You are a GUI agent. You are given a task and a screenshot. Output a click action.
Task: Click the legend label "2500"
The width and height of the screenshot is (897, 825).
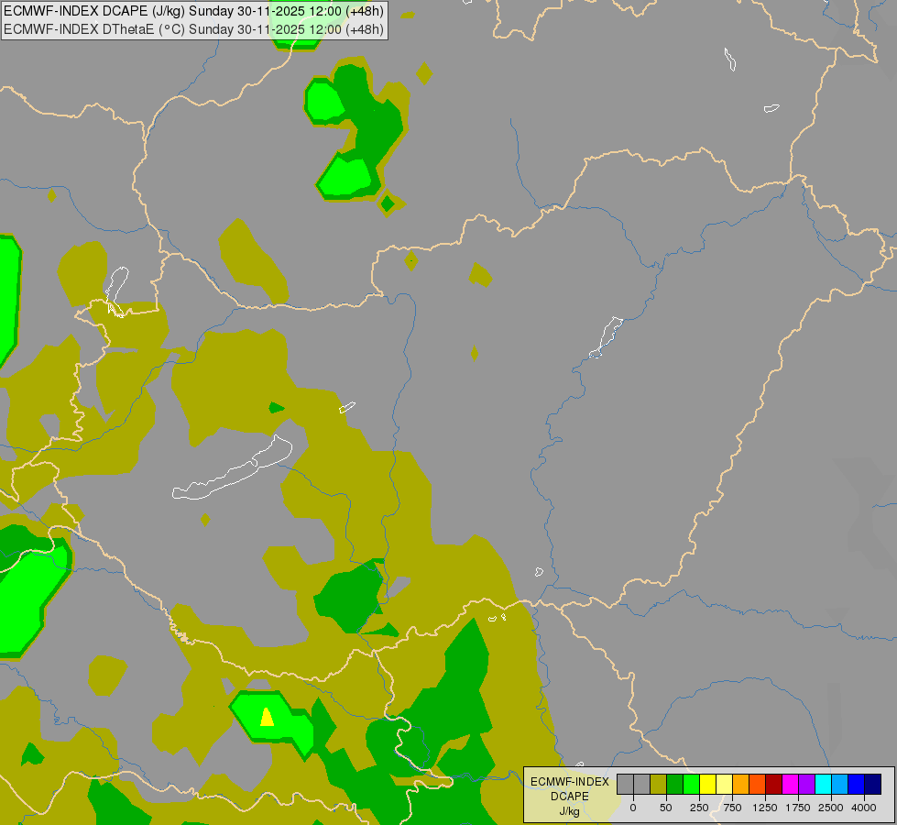tap(831, 808)
